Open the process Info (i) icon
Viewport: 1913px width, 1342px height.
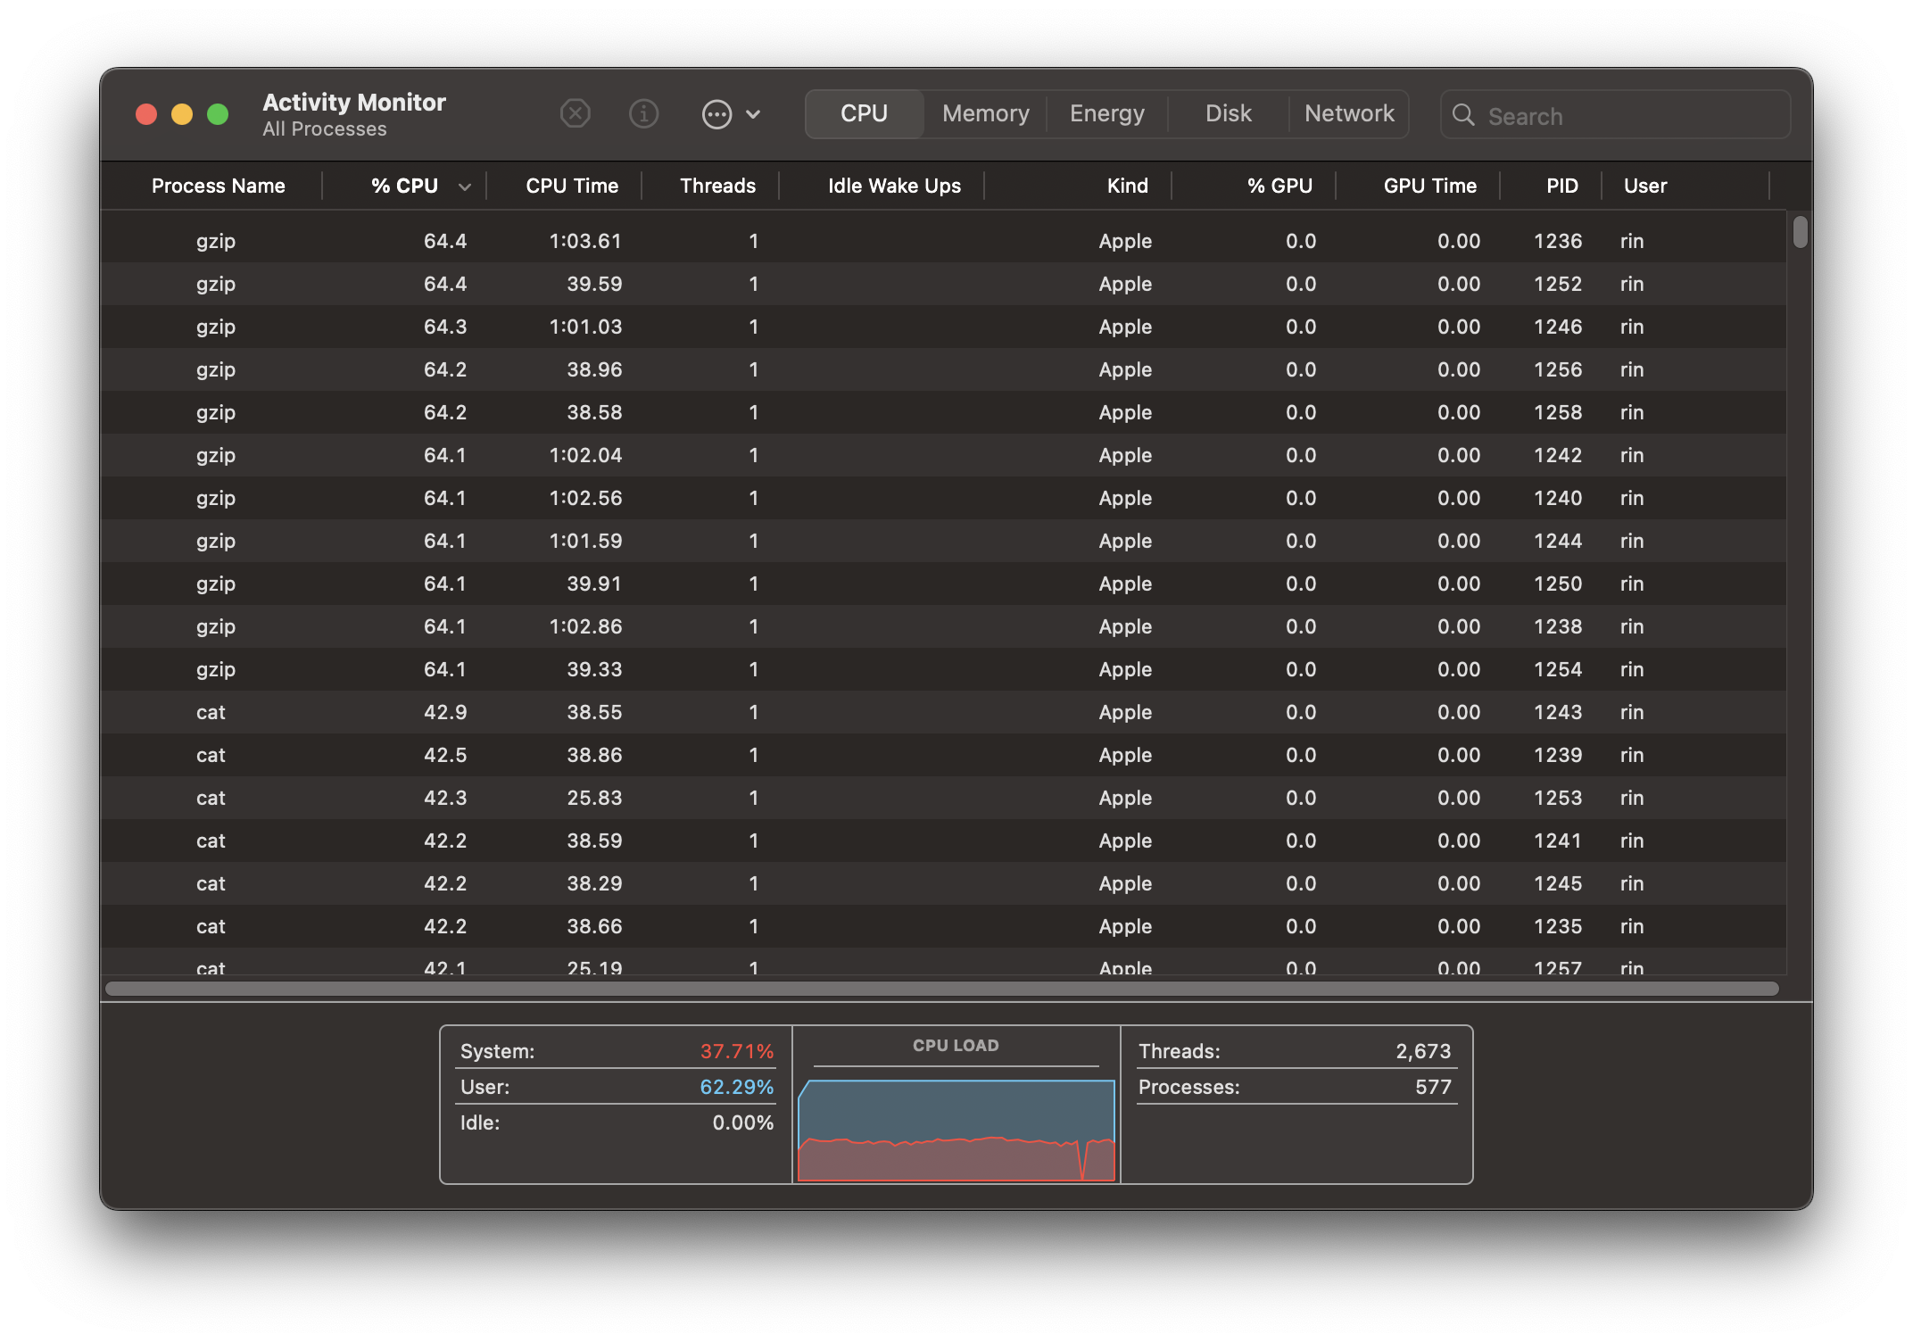tap(643, 114)
